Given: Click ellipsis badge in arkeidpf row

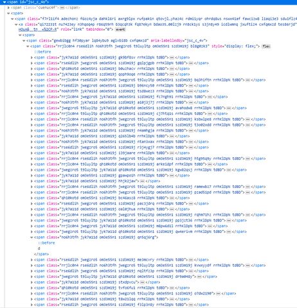Looking at the screenshot, I should point(210,164).
